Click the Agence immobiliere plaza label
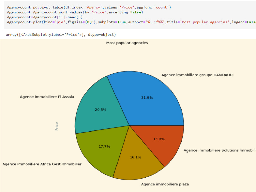The width and height of the screenshot is (256, 192). pos(165,184)
